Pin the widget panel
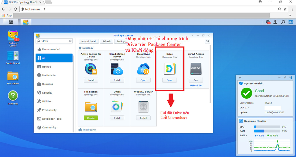The height and width of the screenshot is (157, 296). click(x=285, y=77)
